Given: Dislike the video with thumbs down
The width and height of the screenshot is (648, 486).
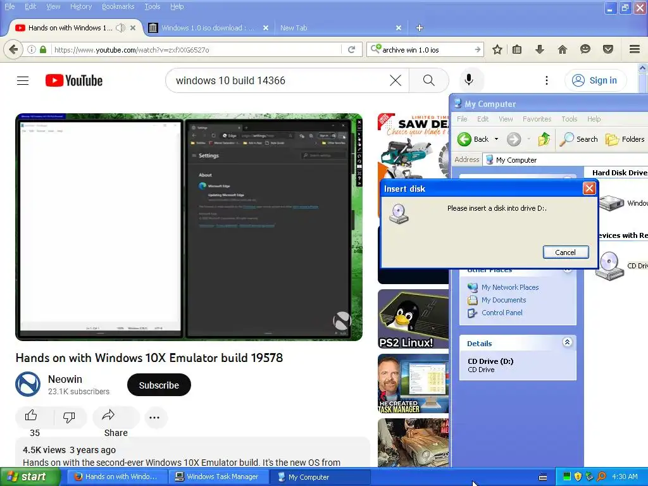Looking at the screenshot, I should (x=69, y=417).
